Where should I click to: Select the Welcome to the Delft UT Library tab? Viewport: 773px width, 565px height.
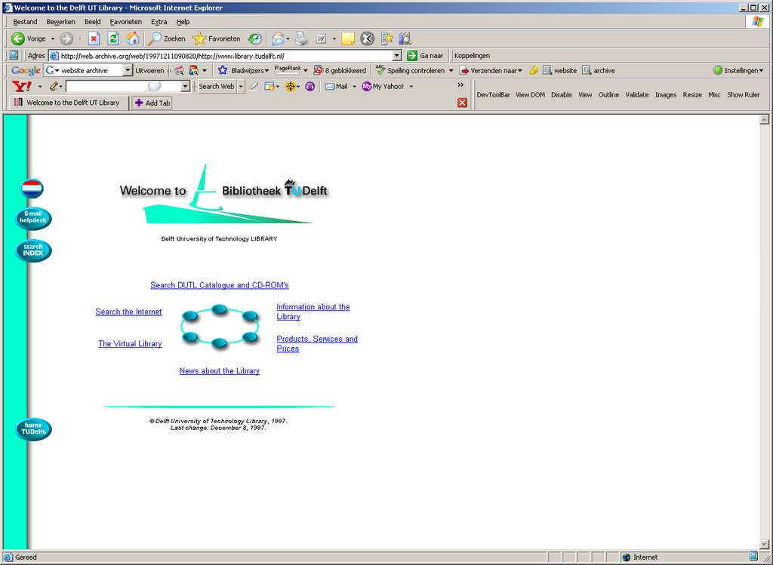[69, 103]
